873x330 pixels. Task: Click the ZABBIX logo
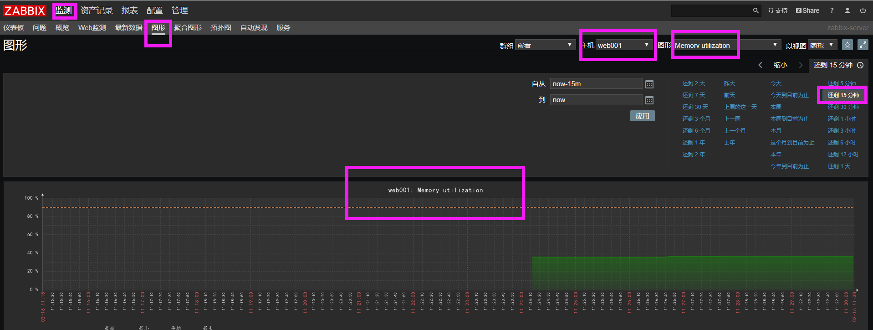coord(25,10)
